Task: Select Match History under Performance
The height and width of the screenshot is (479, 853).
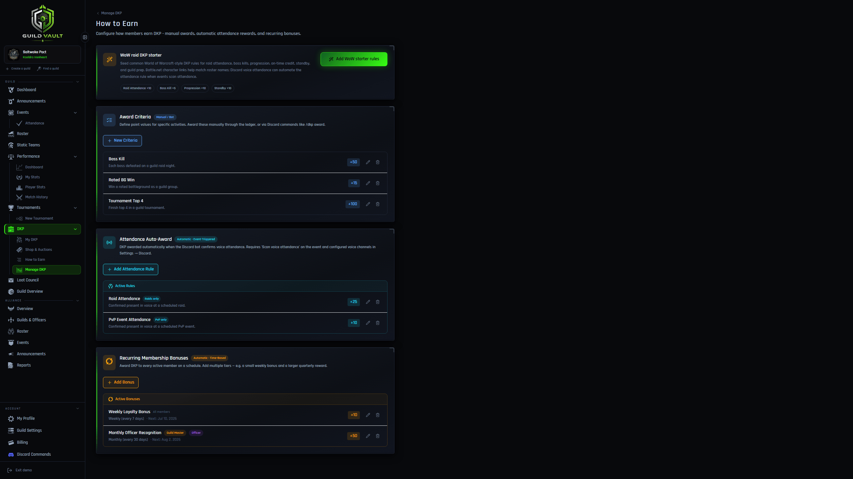Action: tap(47, 197)
